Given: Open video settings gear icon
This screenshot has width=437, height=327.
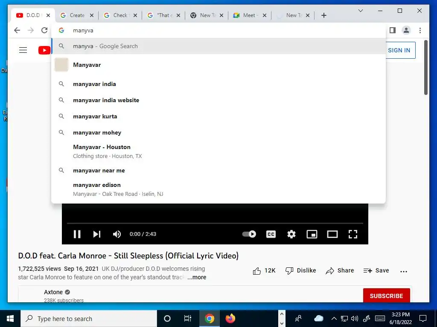Looking at the screenshot, I should coord(291,234).
